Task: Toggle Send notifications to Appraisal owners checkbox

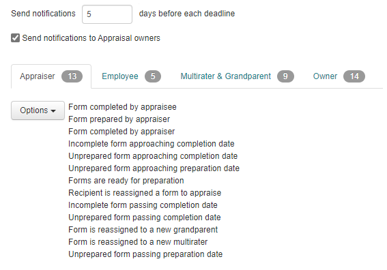Action: [x=15, y=38]
